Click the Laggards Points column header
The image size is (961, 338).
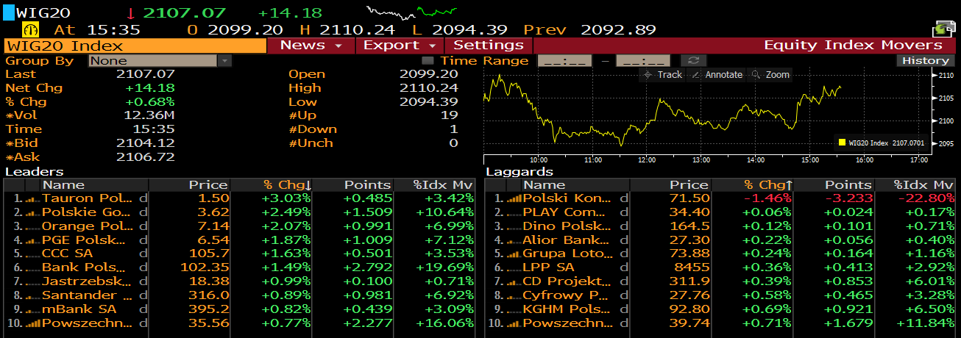coord(834,185)
